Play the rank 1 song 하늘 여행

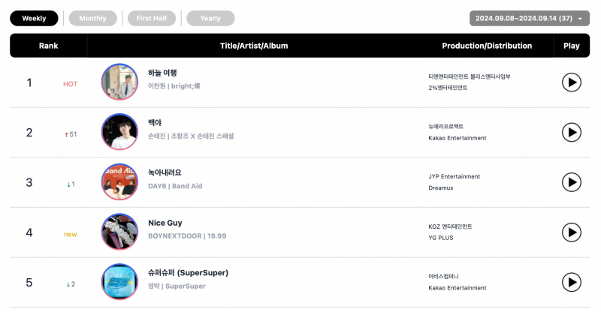(x=572, y=82)
